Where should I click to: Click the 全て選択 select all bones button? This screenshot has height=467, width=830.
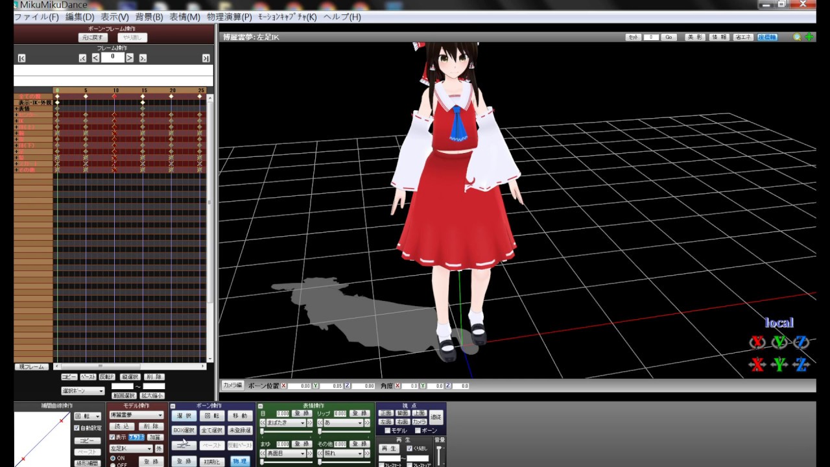tap(211, 430)
